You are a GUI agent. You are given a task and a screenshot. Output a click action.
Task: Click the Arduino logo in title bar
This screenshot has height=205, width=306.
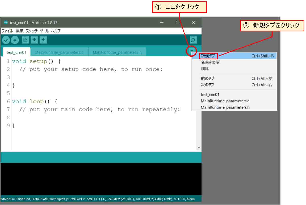(6, 23)
